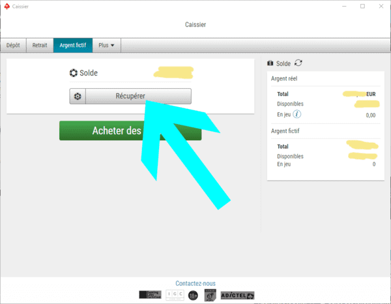Maximize the Caissier window
391x304 pixels.
tap(362, 7)
